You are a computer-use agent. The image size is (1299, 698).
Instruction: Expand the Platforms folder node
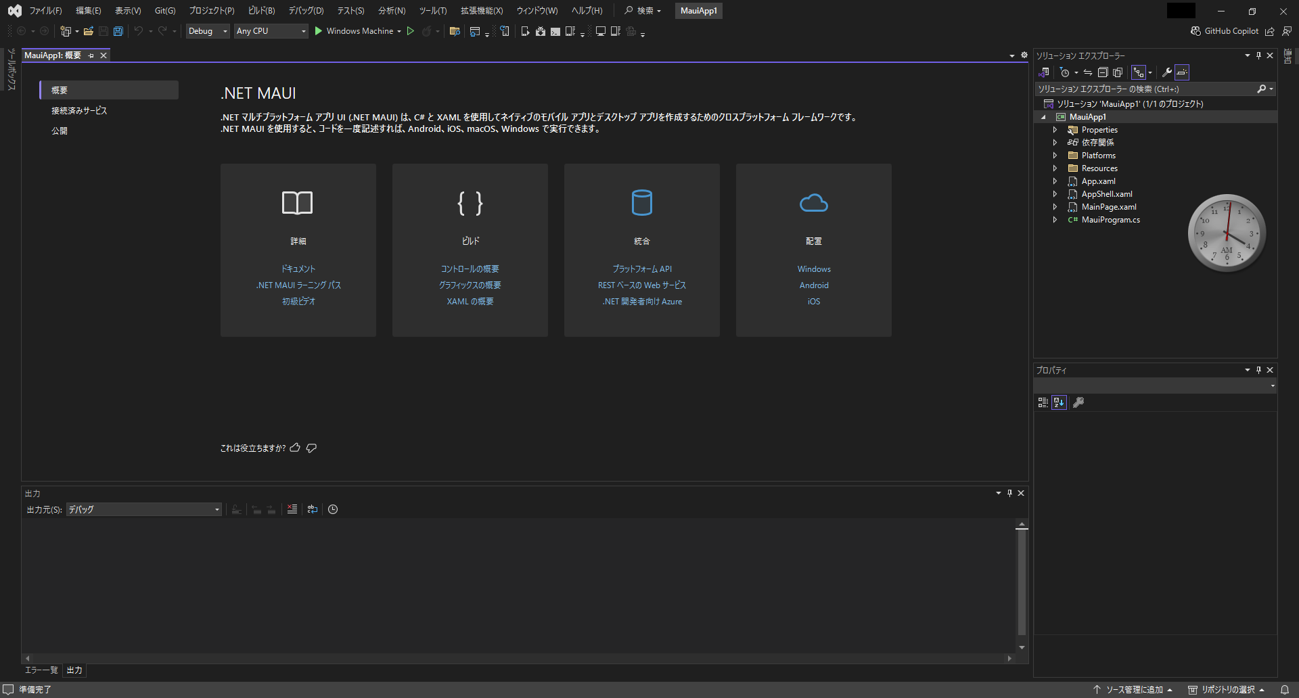[1055, 156]
